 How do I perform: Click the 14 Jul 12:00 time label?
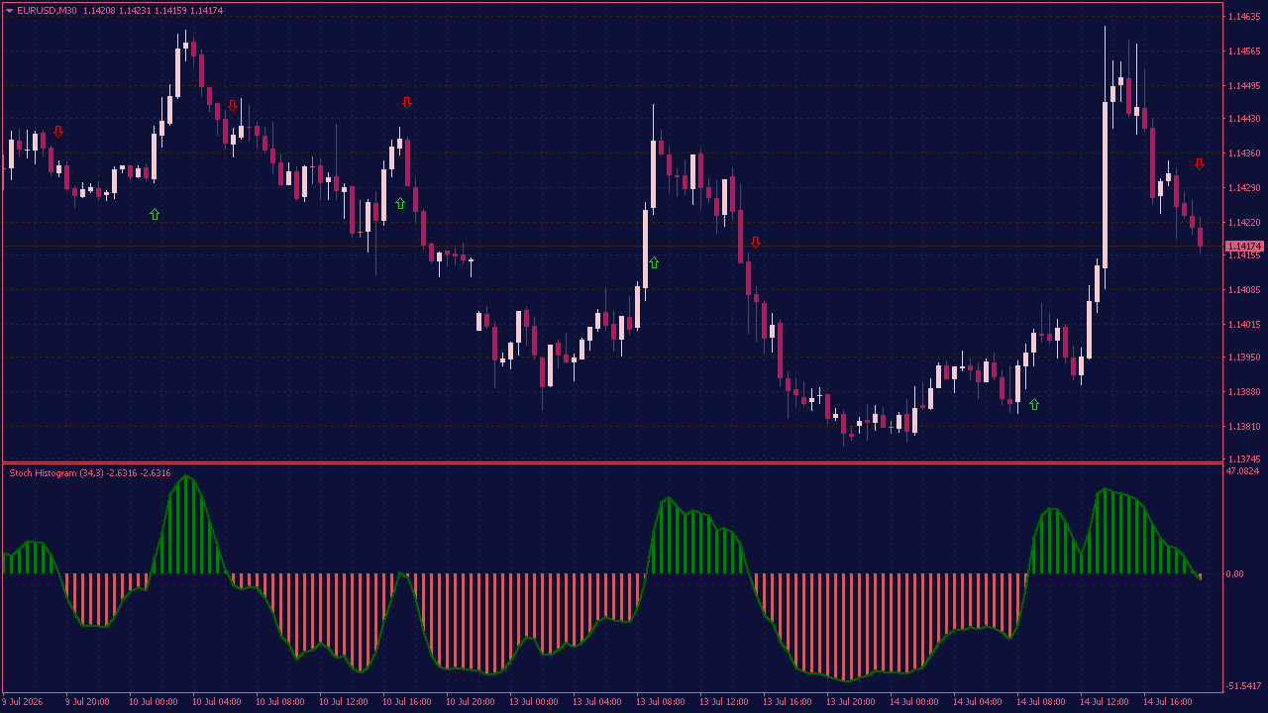pyautogui.click(x=1104, y=702)
